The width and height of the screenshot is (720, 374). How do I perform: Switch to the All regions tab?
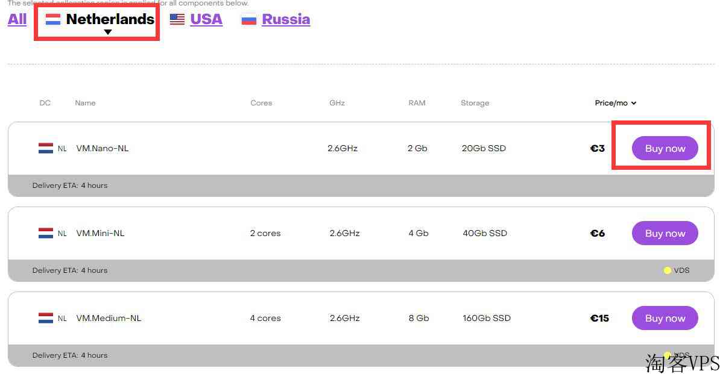coord(17,19)
